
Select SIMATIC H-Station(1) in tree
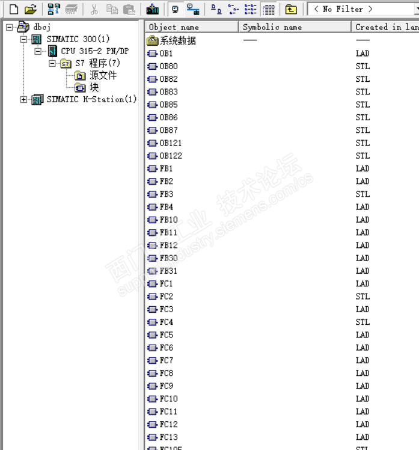(92, 99)
